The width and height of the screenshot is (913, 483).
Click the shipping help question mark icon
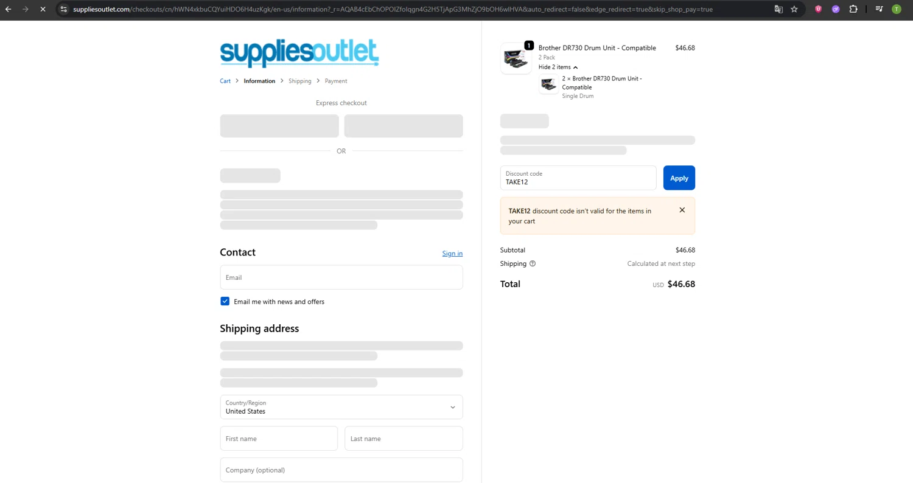(x=533, y=264)
